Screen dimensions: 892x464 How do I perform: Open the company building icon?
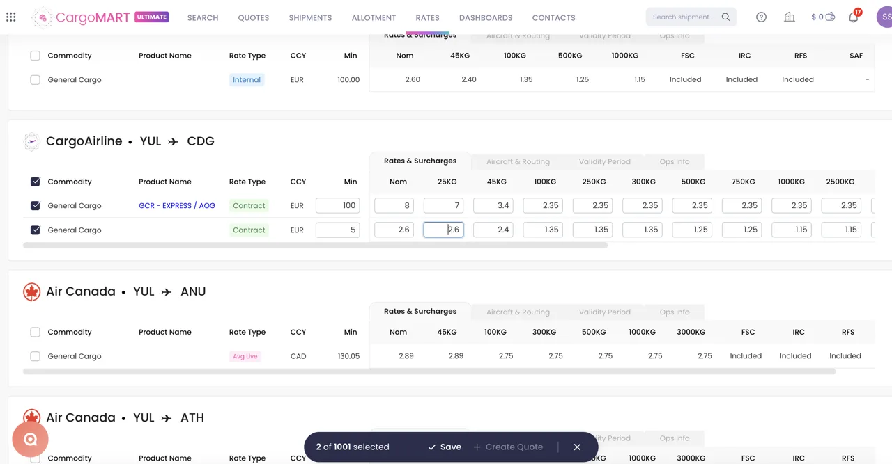tap(789, 17)
